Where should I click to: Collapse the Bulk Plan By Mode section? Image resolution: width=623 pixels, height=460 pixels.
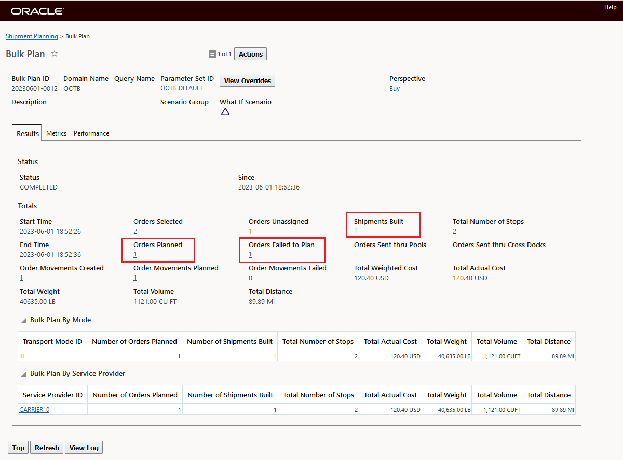point(23,320)
